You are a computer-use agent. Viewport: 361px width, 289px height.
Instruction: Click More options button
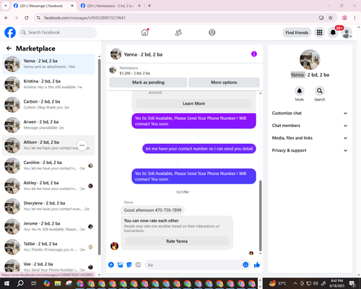click(x=224, y=82)
